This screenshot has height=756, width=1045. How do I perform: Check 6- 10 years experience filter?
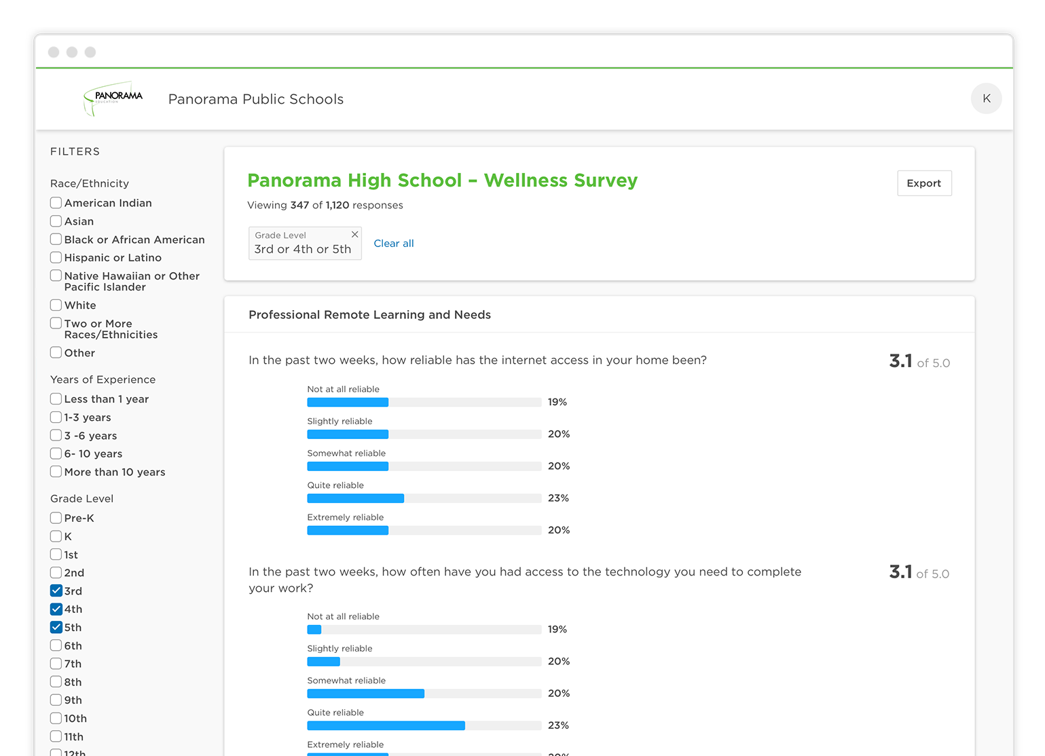[x=56, y=454]
